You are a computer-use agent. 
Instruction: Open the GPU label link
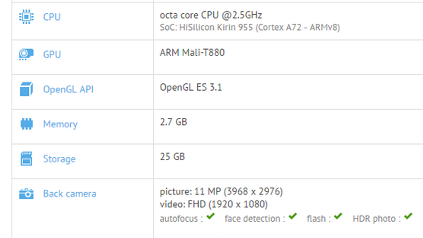tap(52, 54)
